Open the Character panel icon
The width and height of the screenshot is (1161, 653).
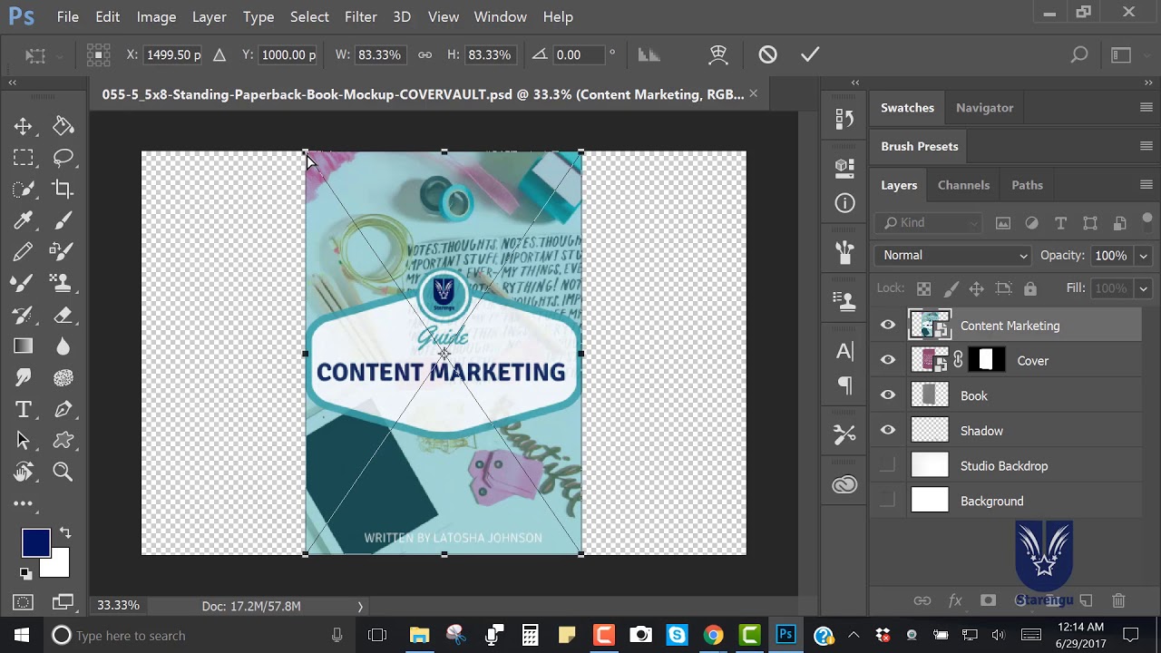pos(844,351)
